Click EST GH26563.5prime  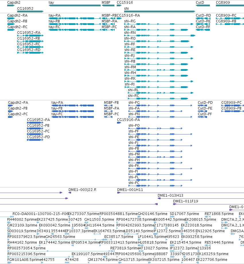60,237
